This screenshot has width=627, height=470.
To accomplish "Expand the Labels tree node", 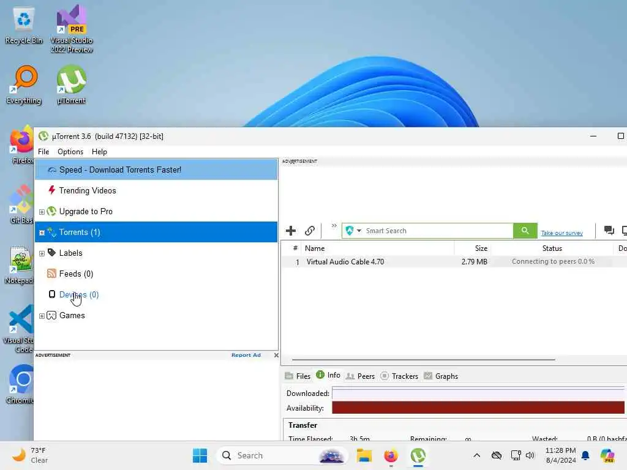I will click(x=42, y=253).
